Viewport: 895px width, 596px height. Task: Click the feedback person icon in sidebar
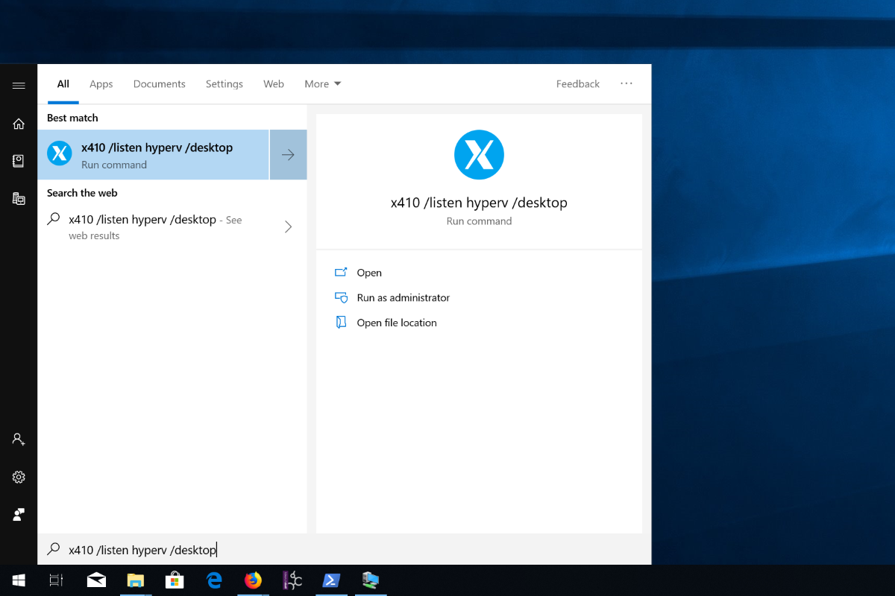(19, 514)
